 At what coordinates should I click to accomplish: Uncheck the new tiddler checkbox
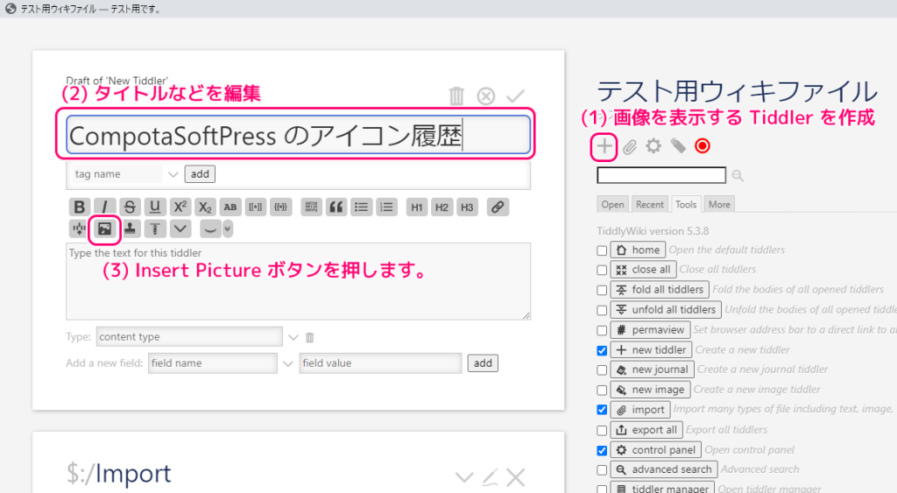pyautogui.click(x=602, y=350)
